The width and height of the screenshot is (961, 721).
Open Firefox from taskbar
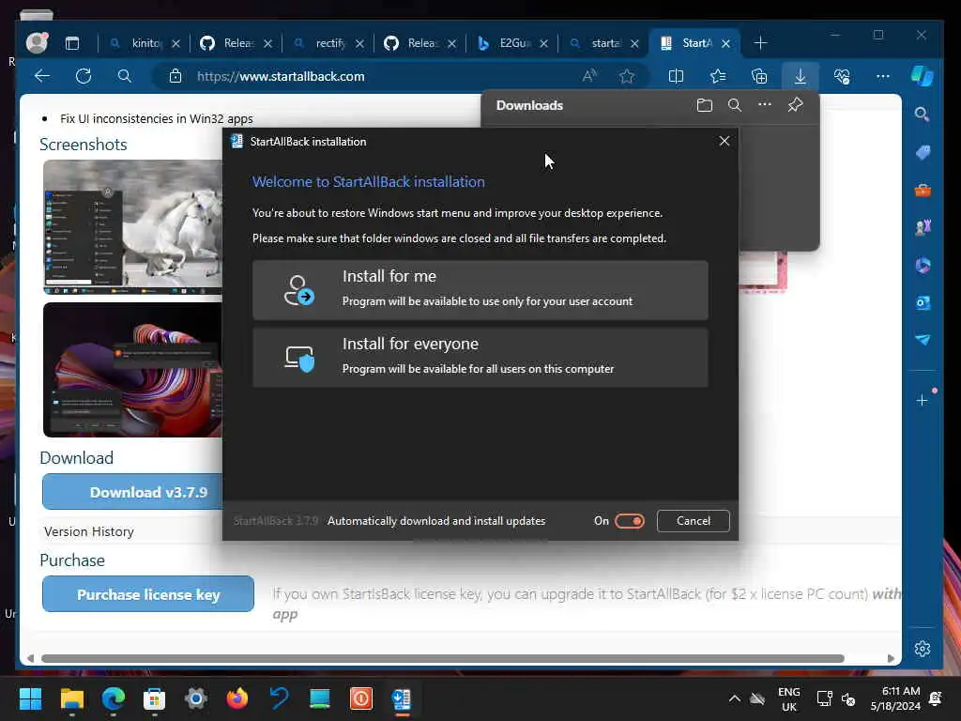pos(237,698)
